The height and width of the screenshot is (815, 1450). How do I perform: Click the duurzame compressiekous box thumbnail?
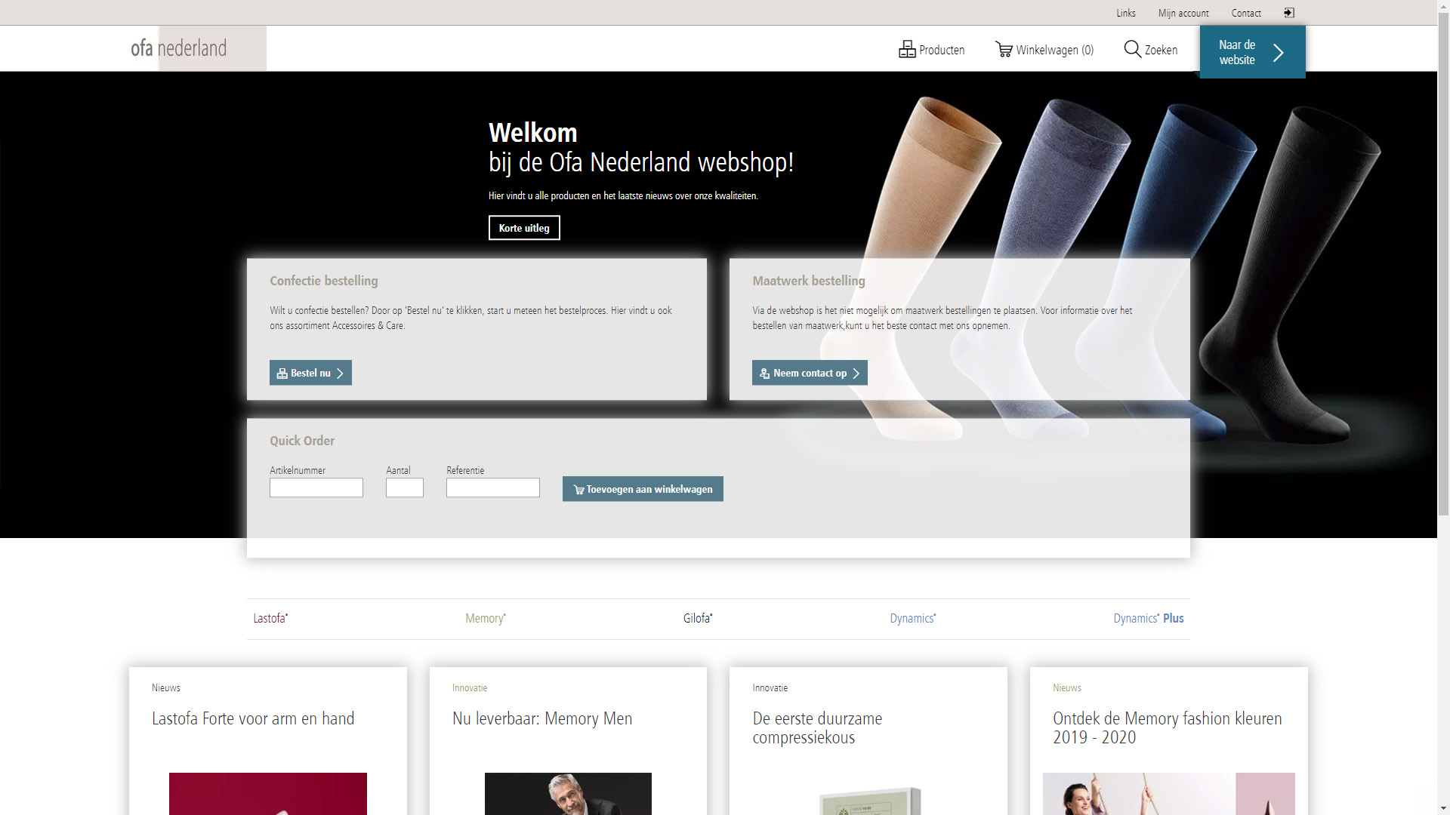871,801
